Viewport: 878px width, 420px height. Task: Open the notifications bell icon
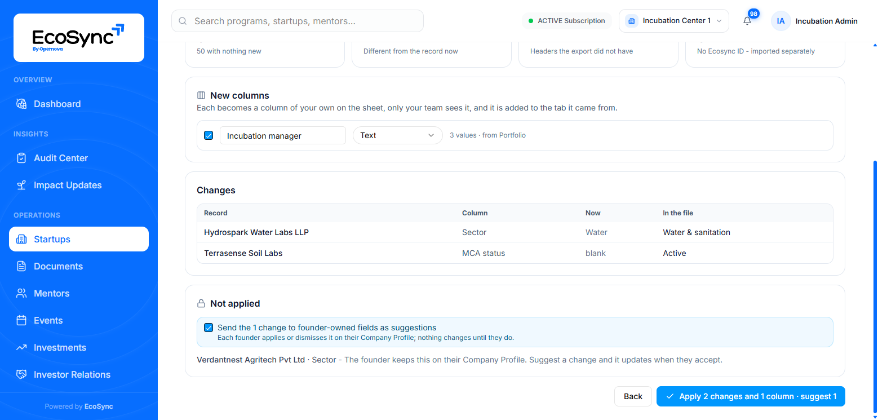point(747,21)
